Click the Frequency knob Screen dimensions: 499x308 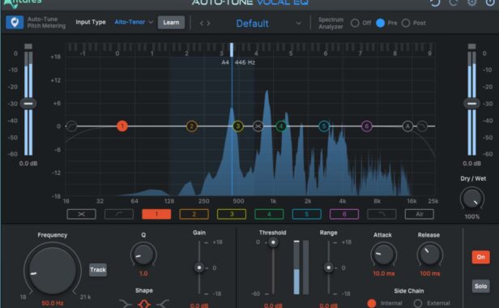[x=53, y=270]
